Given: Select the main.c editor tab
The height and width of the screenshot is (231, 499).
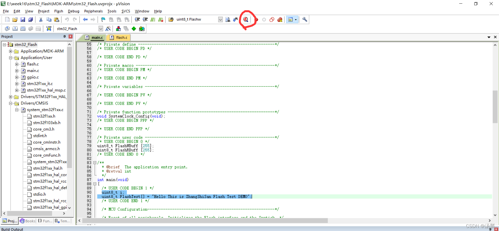Looking at the screenshot, I should (x=94, y=38).
